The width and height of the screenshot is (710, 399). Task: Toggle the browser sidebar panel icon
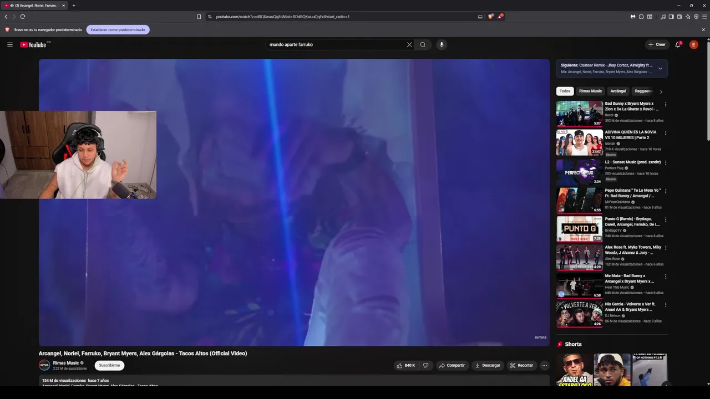pos(671,17)
